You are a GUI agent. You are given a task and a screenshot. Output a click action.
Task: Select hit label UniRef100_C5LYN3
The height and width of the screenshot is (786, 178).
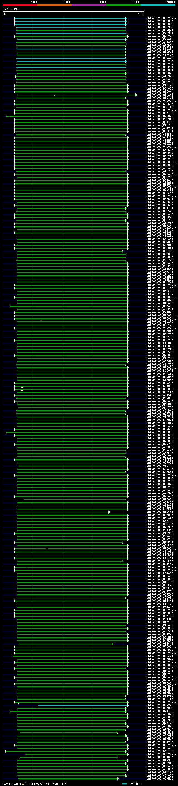tap(160, 751)
